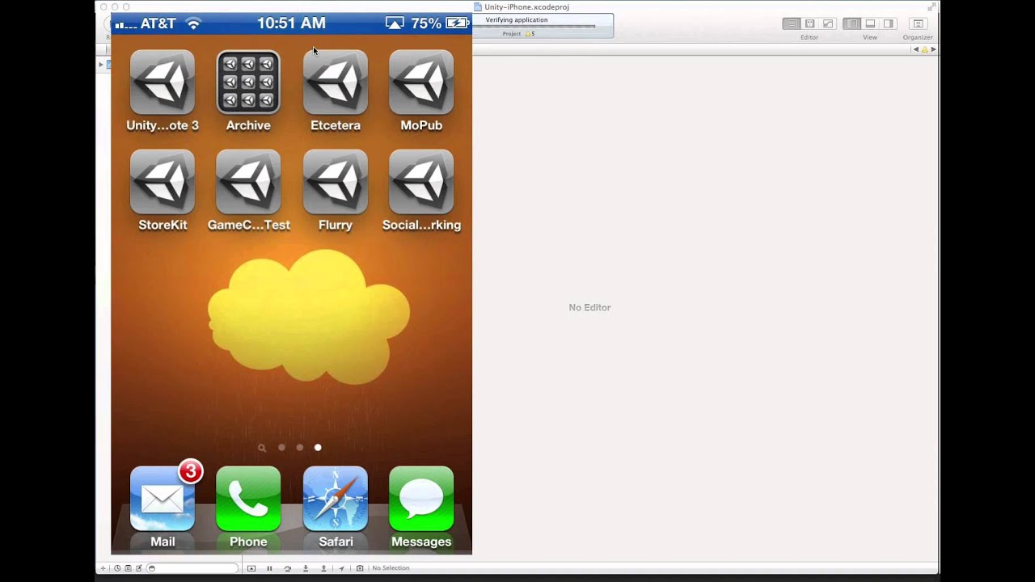Click the Verifying application progress bar
This screenshot has height=582, width=1035.
(534, 27)
